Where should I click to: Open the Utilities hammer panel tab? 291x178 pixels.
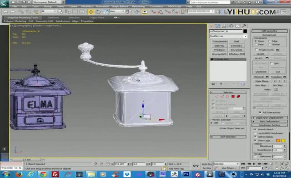click(244, 26)
